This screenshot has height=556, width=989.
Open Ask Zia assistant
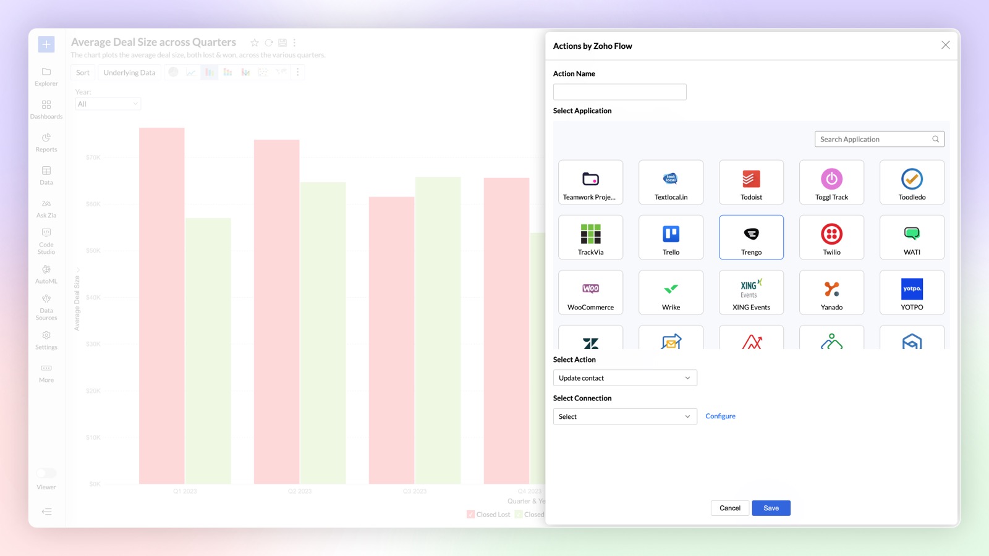point(46,209)
